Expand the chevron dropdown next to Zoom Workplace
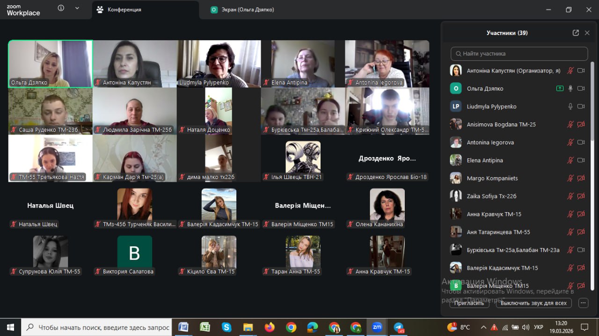The width and height of the screenshot is (599, 336). (x=77, y=8)
